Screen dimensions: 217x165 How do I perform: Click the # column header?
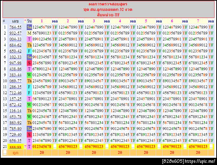tap(4, 21)
